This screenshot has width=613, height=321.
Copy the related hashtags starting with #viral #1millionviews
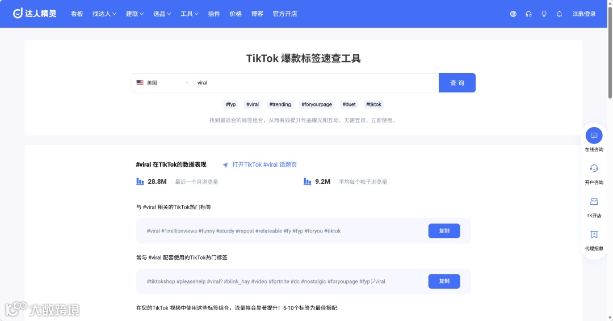[444, 231]
